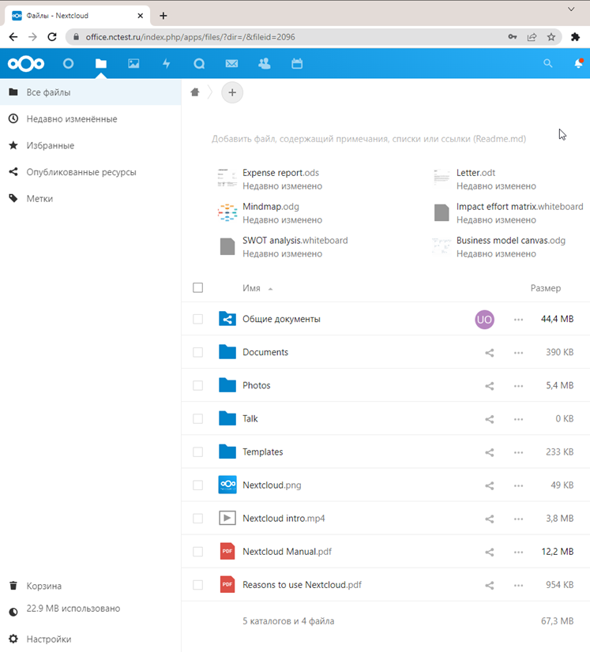
Task: Reload the page in browser
Action: click(52, 37)
